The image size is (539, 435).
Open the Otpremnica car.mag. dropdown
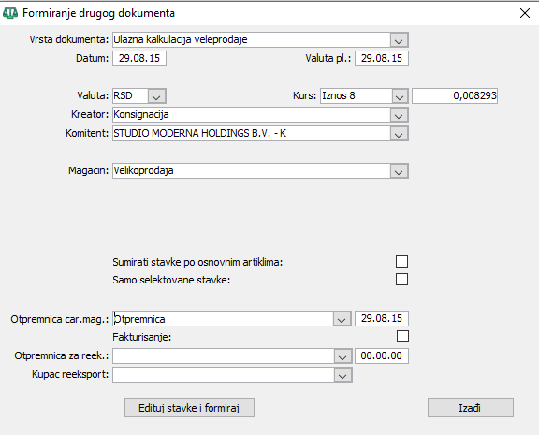(342, 319)
